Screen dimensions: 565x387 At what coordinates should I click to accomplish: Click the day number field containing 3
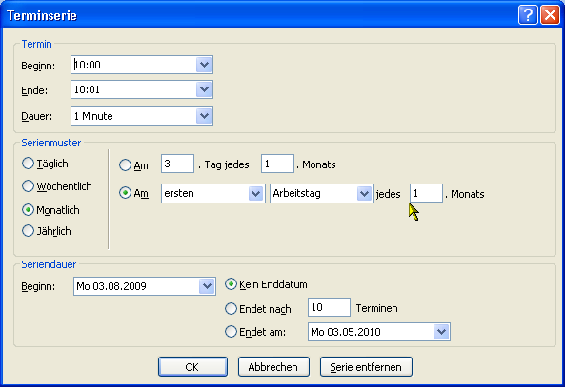point(177,164)
